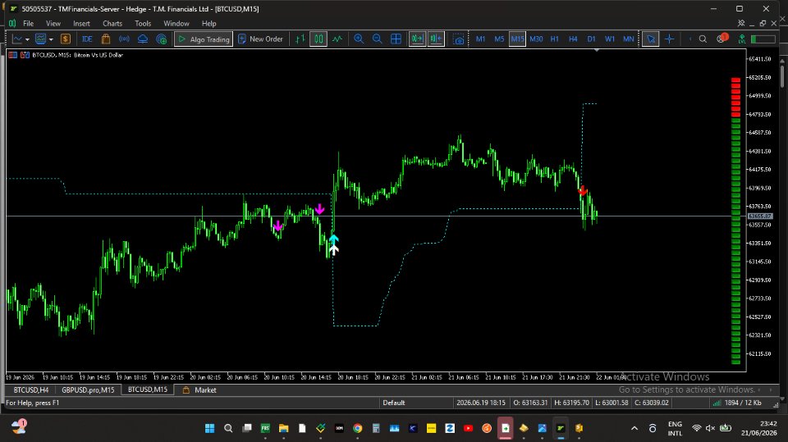Click the Default profile in status bar
Image resolution: width=788 pixels, height=442 pixels.
[x=393, y=403]
